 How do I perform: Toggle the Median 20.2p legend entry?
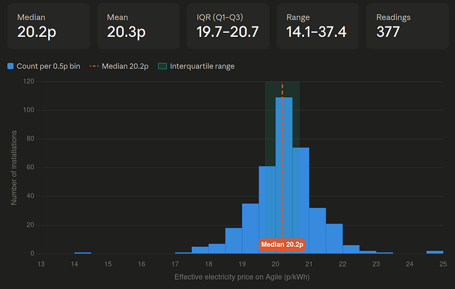coord(119,66)
